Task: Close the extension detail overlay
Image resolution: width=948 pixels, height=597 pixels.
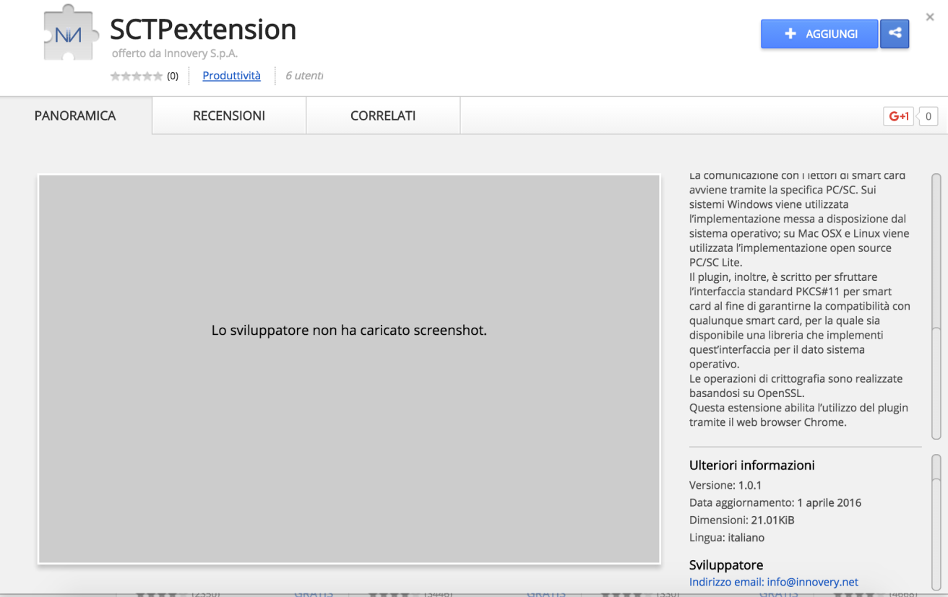Action: [x=930, y=17]
